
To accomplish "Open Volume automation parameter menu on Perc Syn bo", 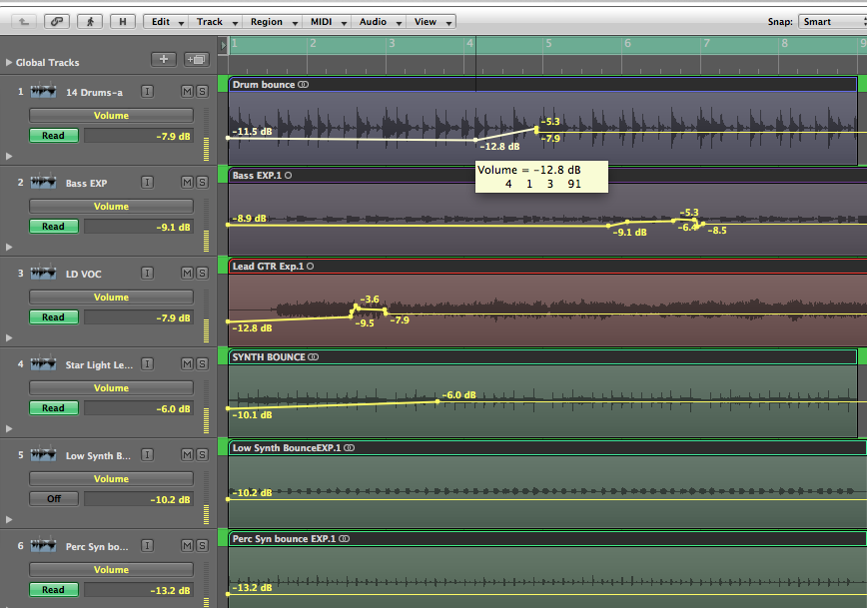I will [x=111, y=569].
